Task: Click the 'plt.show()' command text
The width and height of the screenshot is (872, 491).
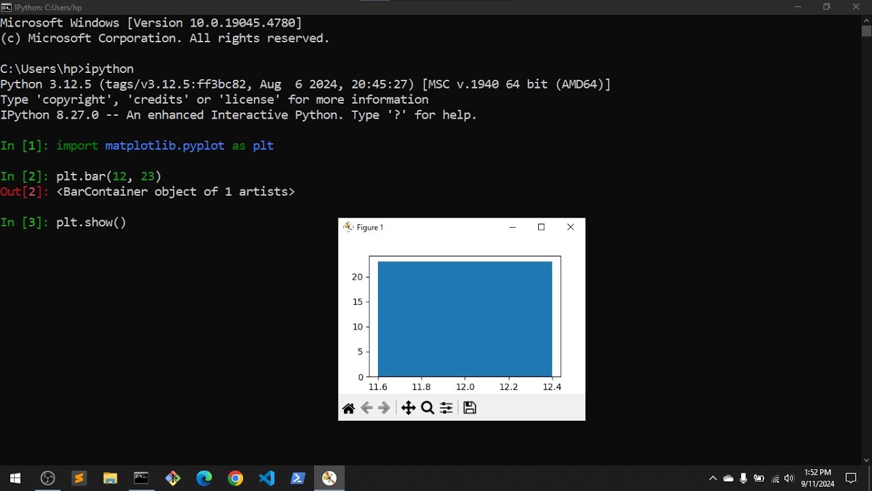Action: pos(91,222)
